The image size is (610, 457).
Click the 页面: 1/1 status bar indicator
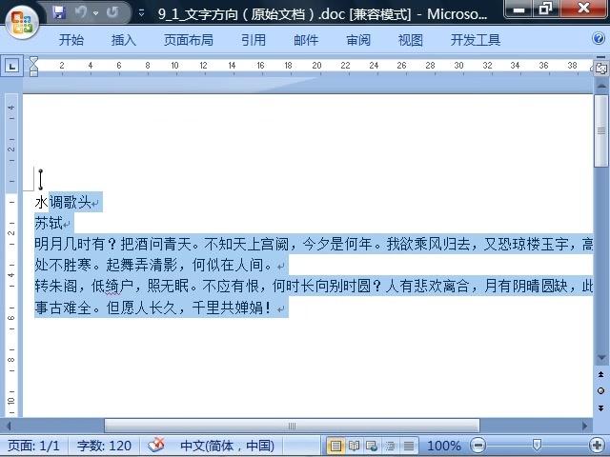point(34,446)
